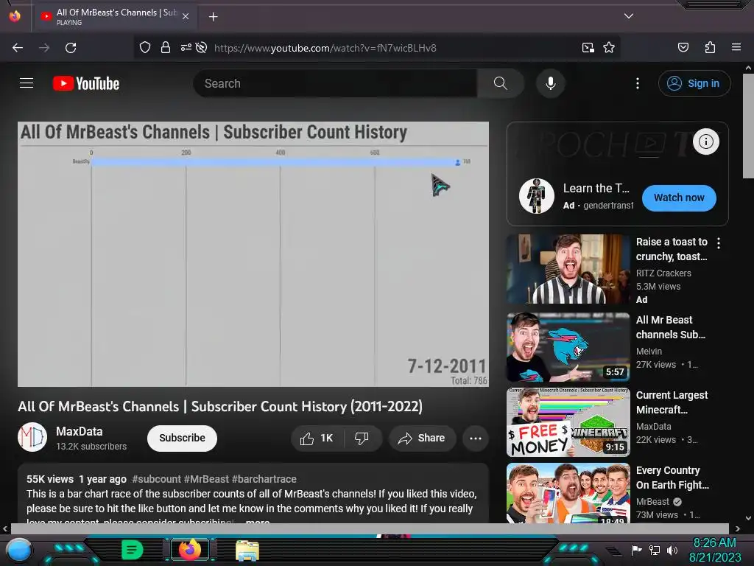Open the volume speaker tray icon
The image size is (754, 566).
pyautogui.click(x=672, y=550)
